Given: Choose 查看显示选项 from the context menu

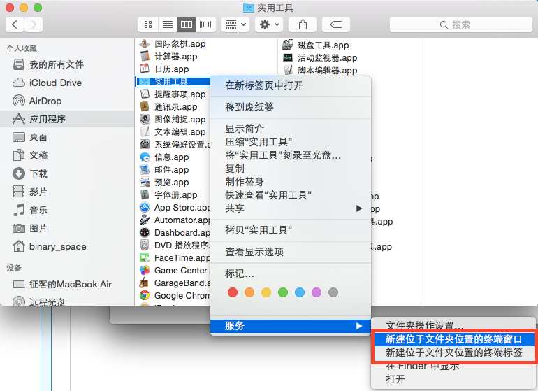Looking at the screenshot, I should (x=291, y=253).
